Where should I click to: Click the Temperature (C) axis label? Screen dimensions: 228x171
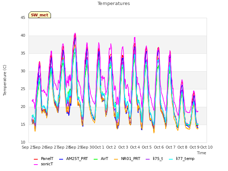5,80
